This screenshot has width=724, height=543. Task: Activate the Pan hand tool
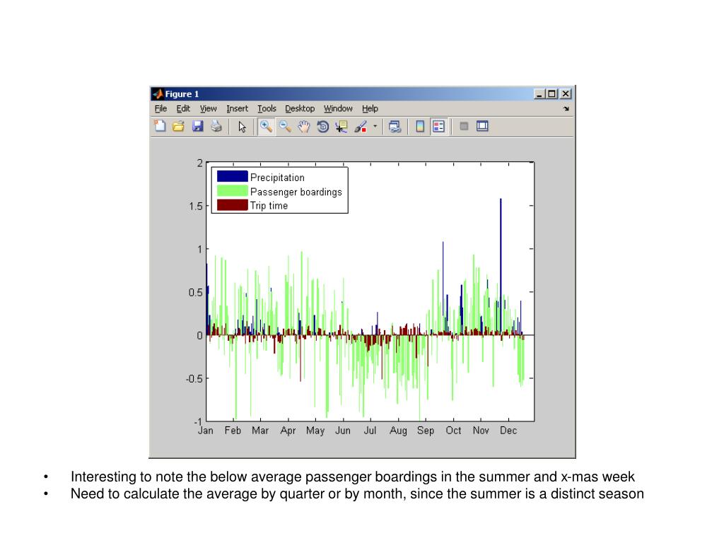[x=303, y=126]
